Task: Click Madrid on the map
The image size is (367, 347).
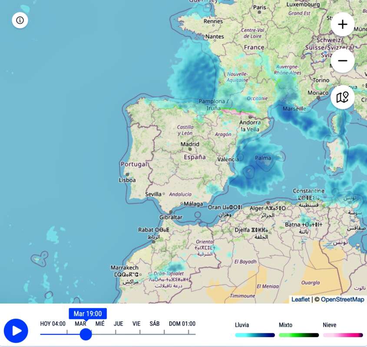Action: point(190,144)
